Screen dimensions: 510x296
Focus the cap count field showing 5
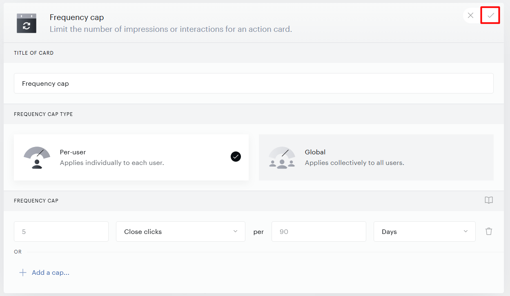[x=61, y=231]
